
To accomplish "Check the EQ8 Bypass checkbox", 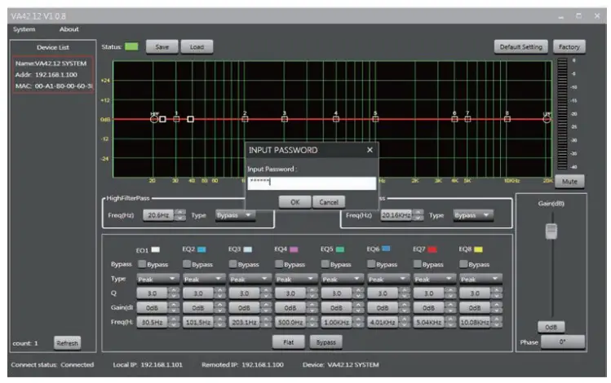I will point(463,264).
